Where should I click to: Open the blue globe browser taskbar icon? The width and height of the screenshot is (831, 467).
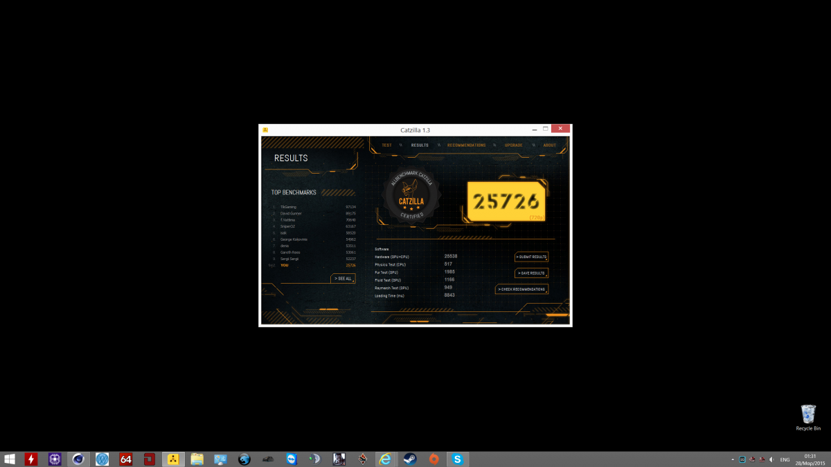pyautogui.click(x=244, y=459)
